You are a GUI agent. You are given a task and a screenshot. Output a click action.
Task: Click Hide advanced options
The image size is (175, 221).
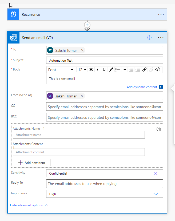(26, 205)
